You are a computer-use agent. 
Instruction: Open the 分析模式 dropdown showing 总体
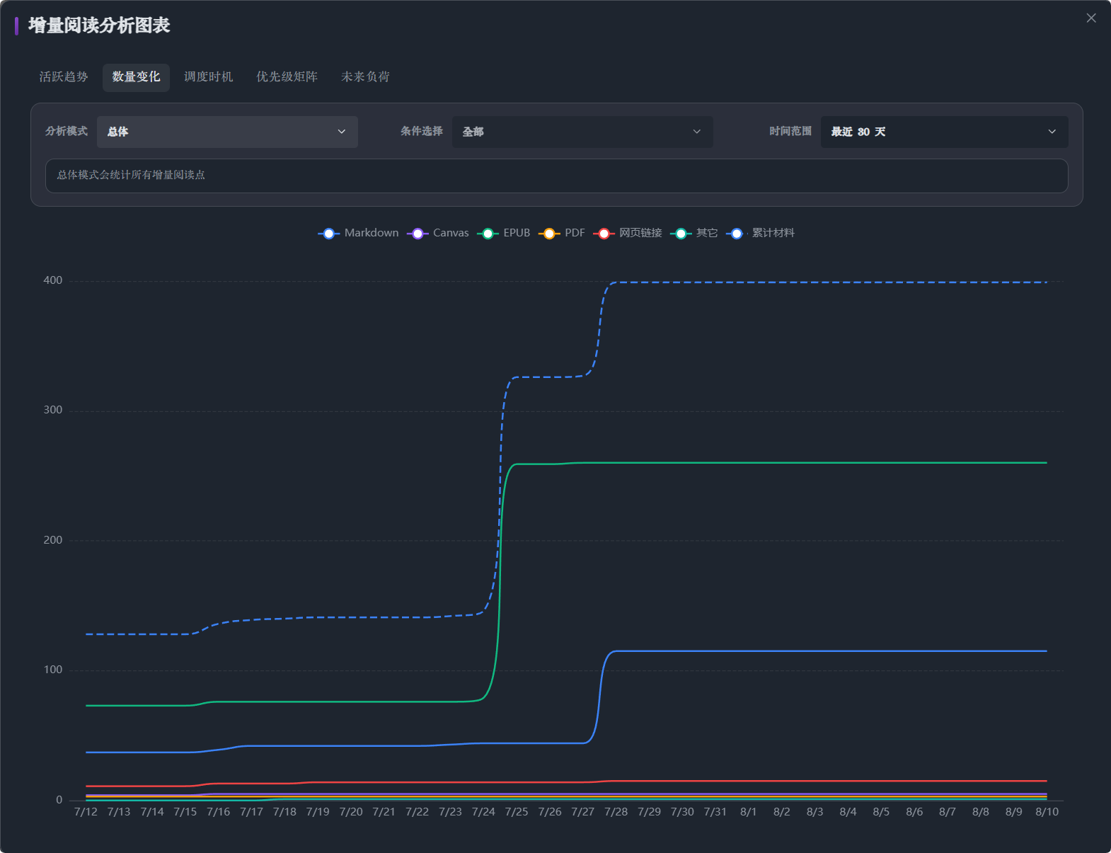pos(227,132)
